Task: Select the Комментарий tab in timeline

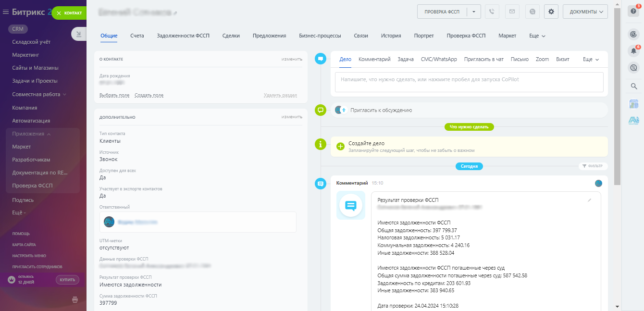Action: [x=374, y=59]
